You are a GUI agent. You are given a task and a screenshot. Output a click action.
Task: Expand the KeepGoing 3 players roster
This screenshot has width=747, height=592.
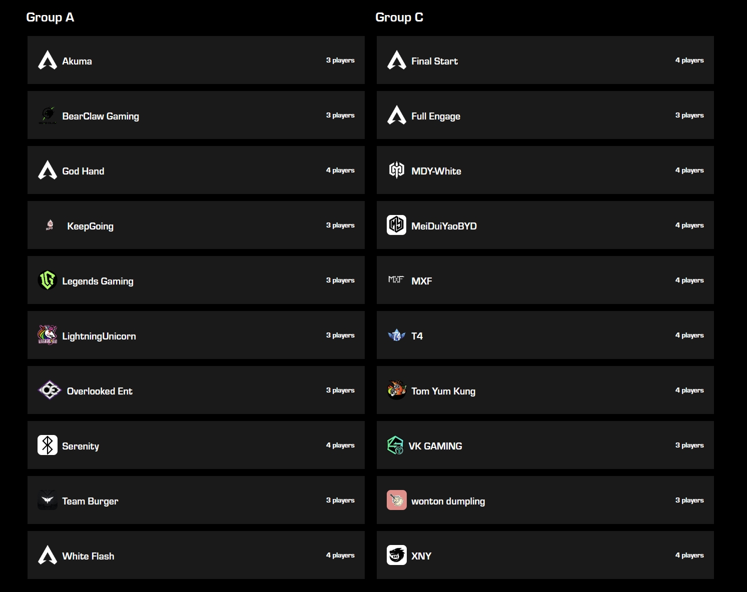[x=340, y=225]
